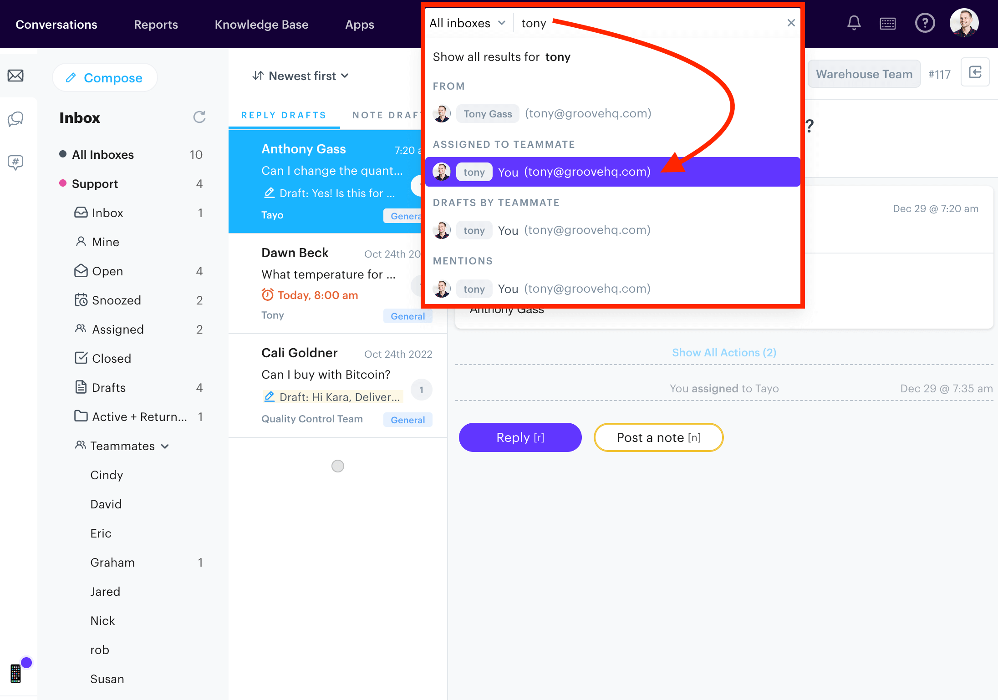Open the hashtag channel sidebar icon
Screen dimensions: 998x700
click(15, 162)
